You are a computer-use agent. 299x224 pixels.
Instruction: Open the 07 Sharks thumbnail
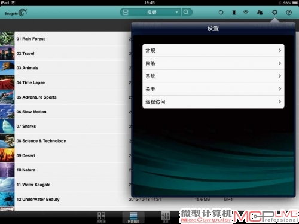(x=7, y=126)
